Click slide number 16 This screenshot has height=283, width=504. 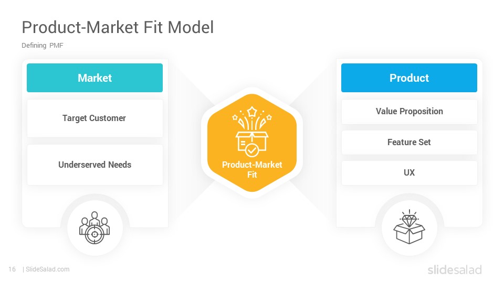(x=12, y=269)
